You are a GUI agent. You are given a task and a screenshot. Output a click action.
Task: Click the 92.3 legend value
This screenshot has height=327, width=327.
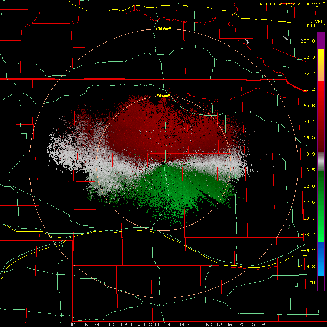tap(309, 57)
